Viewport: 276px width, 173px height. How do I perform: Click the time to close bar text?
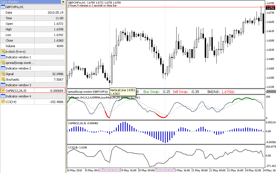pyautogui.click(x=92, y=6)
